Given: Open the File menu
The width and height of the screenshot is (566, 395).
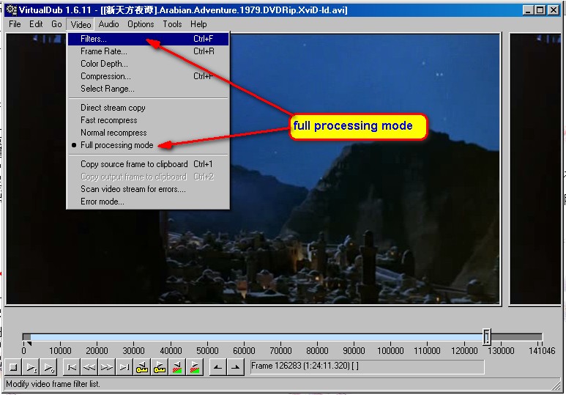Looking at the screenshot, I should coord(15,24).
